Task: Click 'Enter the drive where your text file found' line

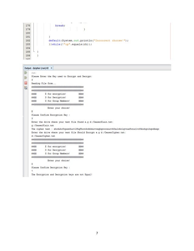Action: tap(72, 122)
